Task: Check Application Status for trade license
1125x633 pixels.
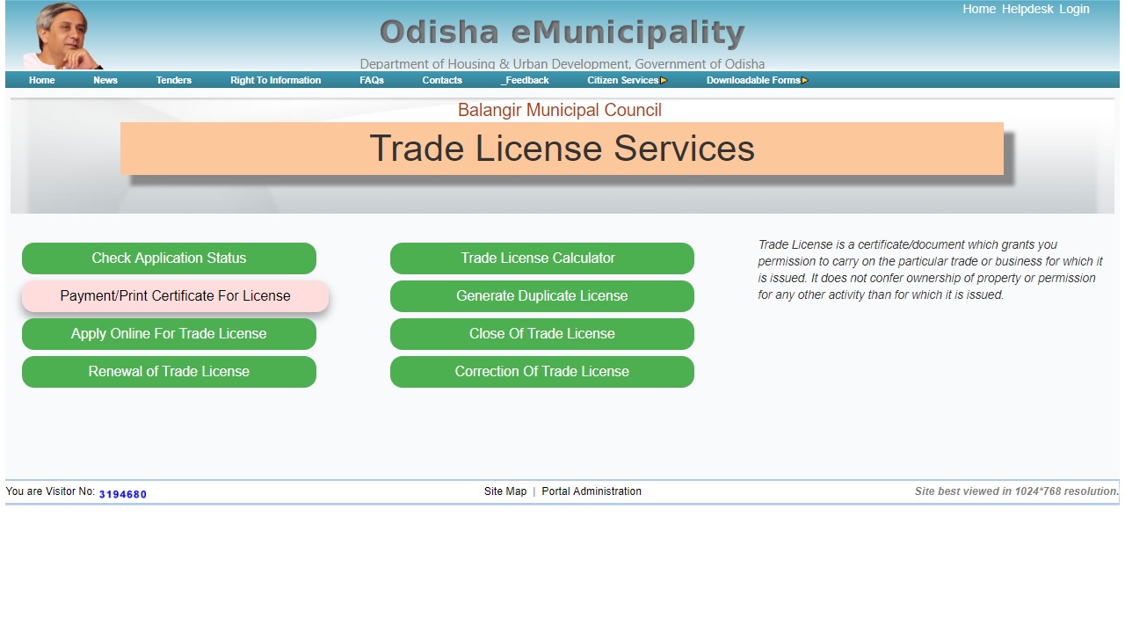Action: pos(169,258)
